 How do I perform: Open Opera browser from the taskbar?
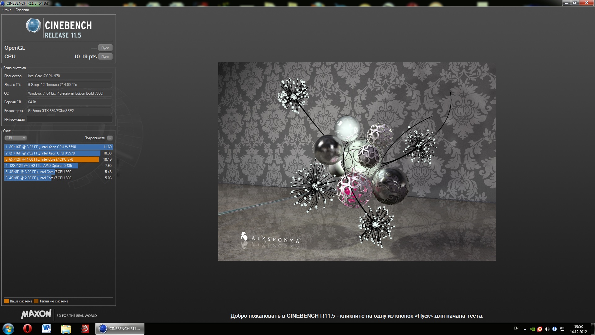[x=28, y=328]
